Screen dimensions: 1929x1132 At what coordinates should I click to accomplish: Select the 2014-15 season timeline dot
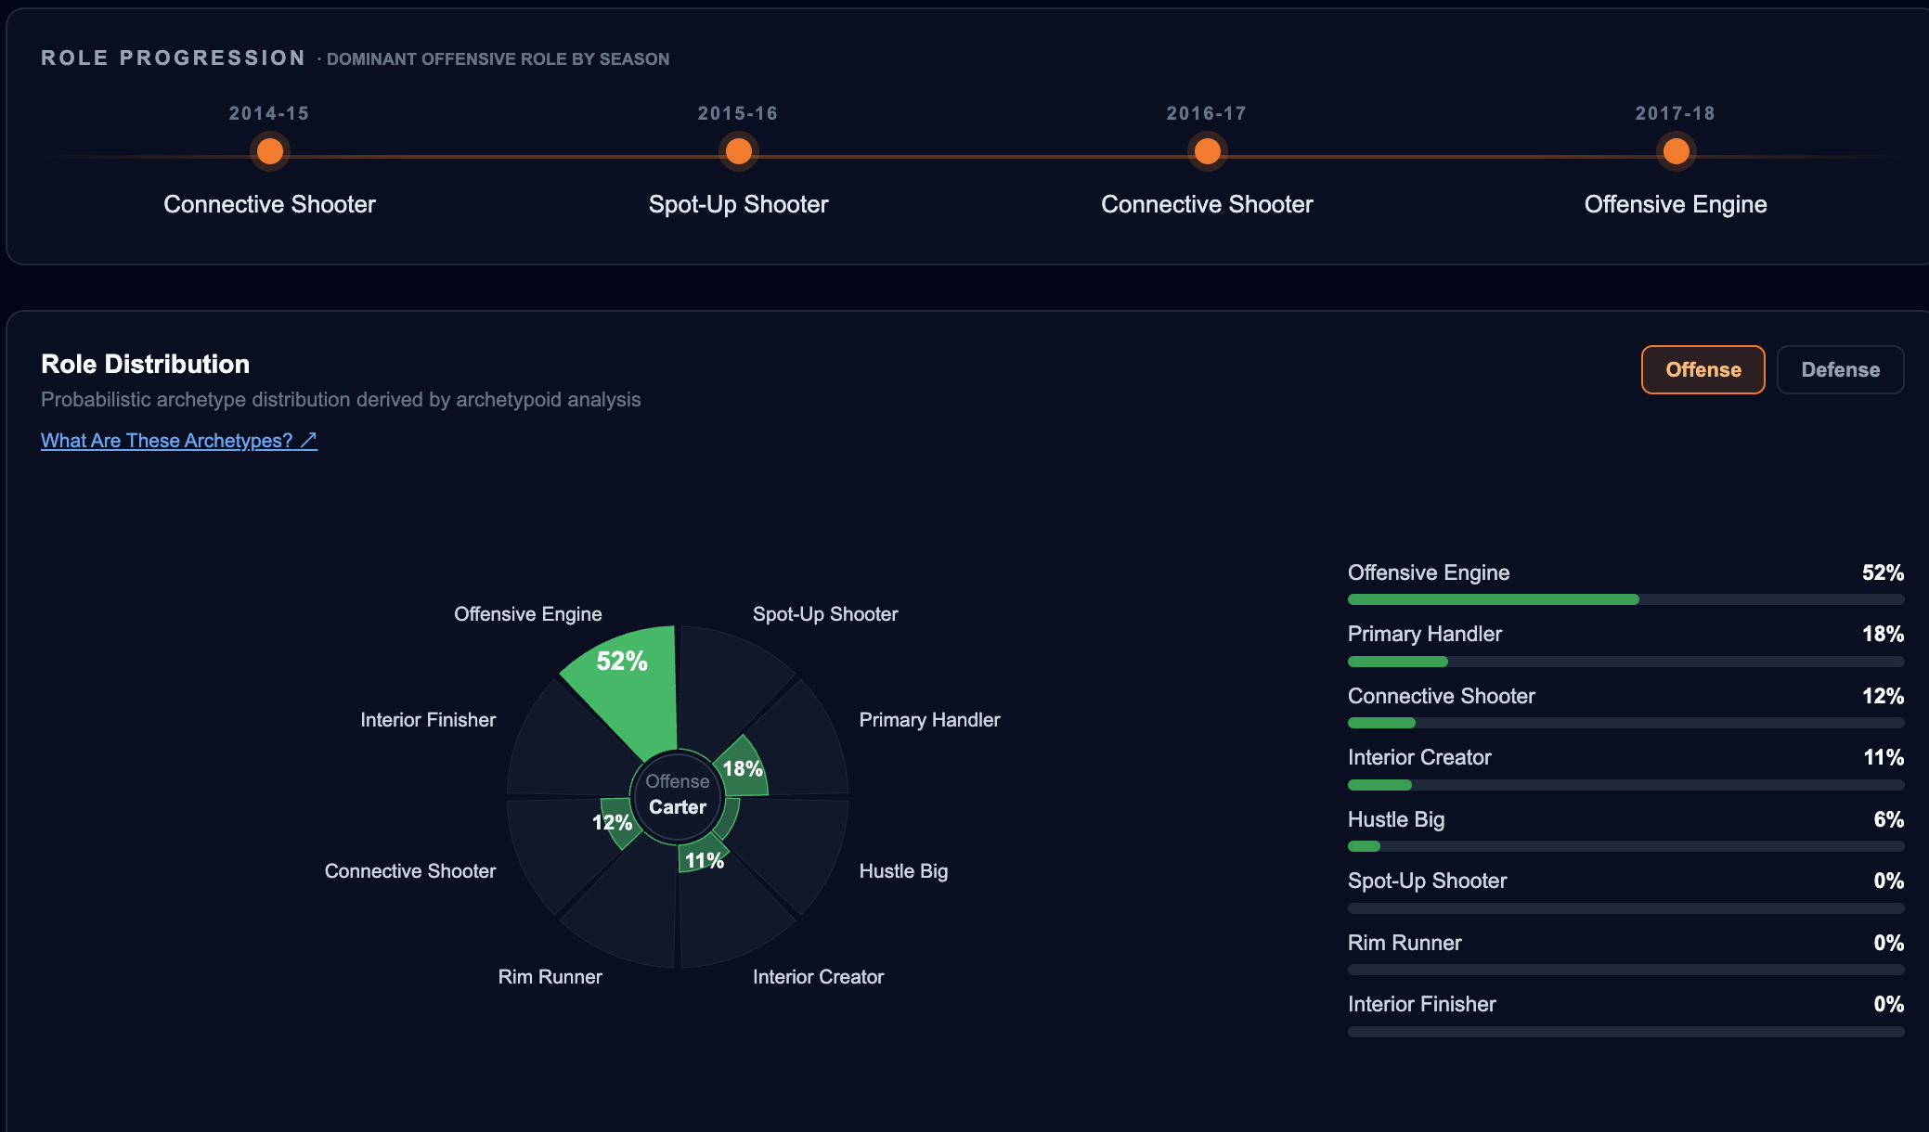click(x=270, y=150)
